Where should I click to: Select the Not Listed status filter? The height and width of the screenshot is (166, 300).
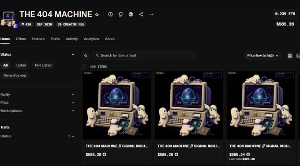click(x=43, y=65)
